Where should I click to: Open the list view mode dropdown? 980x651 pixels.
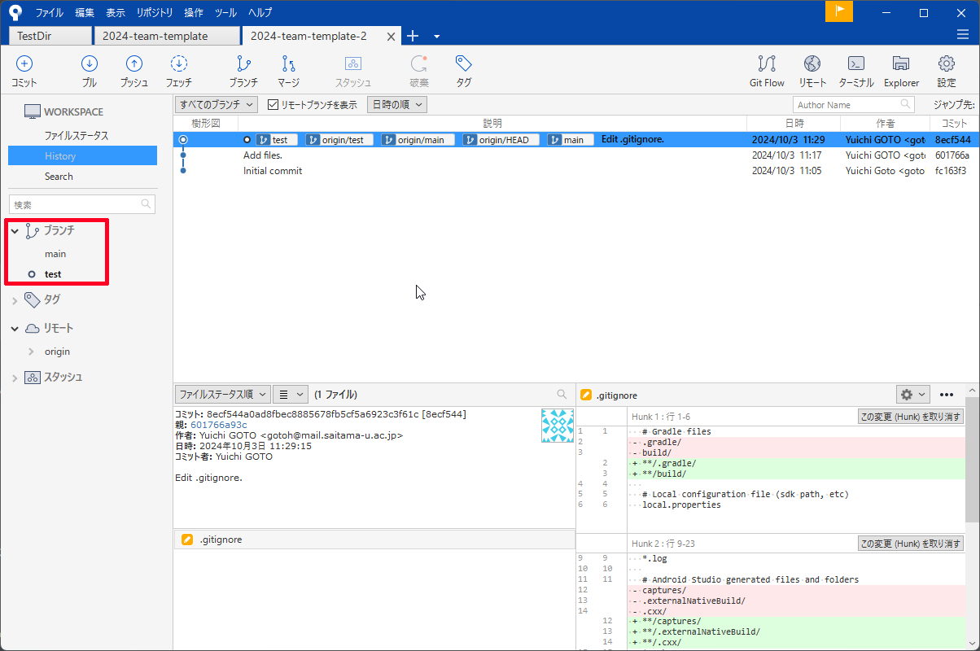(x=291, y=394)
